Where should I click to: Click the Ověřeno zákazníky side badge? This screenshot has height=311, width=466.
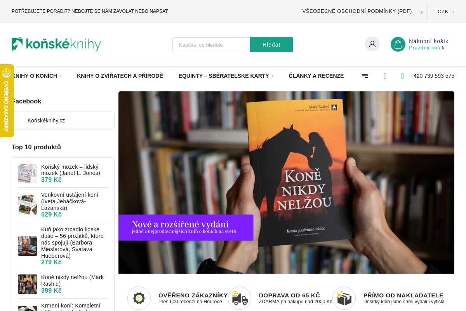[7, 101]
